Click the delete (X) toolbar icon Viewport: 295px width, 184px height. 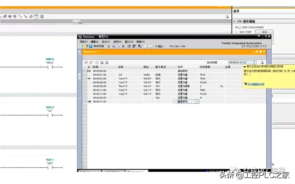point(123,46)
